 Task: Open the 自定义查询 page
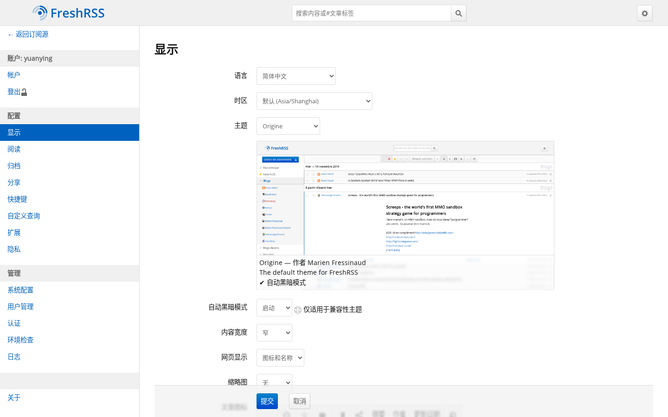point(70,216)
